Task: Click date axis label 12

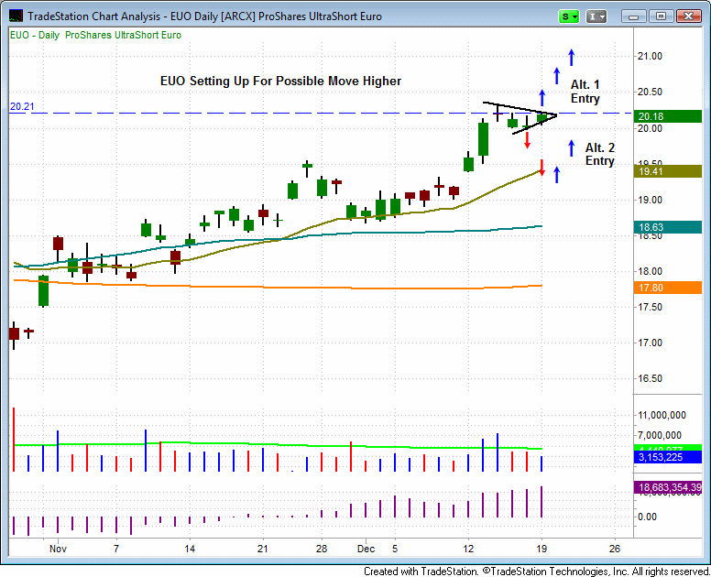Action: pos(468,549)
